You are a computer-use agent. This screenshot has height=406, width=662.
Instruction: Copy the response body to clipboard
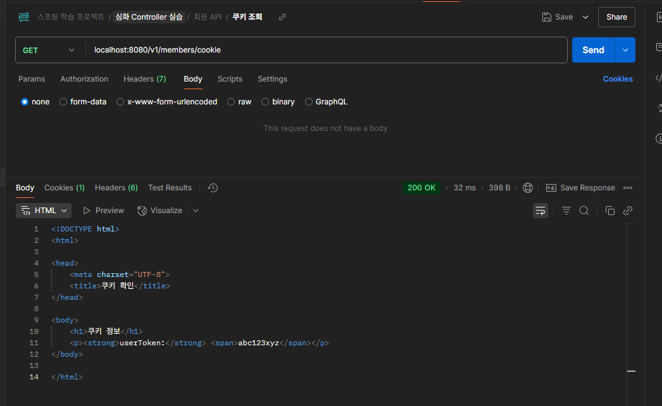(x=610, y=211)
